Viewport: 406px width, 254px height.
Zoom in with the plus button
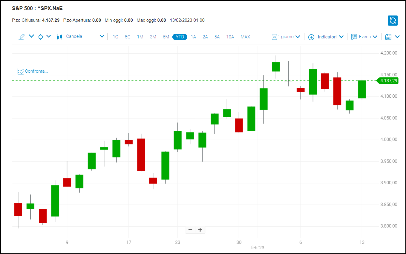pyautogui.click(x=200, y=230)
